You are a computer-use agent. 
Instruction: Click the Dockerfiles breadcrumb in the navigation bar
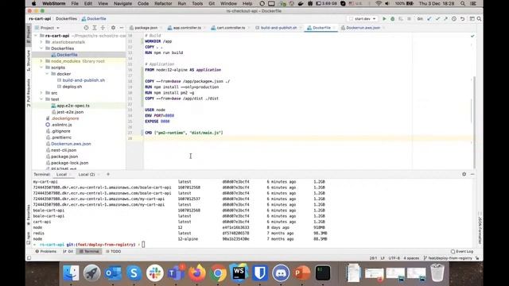coord(66,19)
